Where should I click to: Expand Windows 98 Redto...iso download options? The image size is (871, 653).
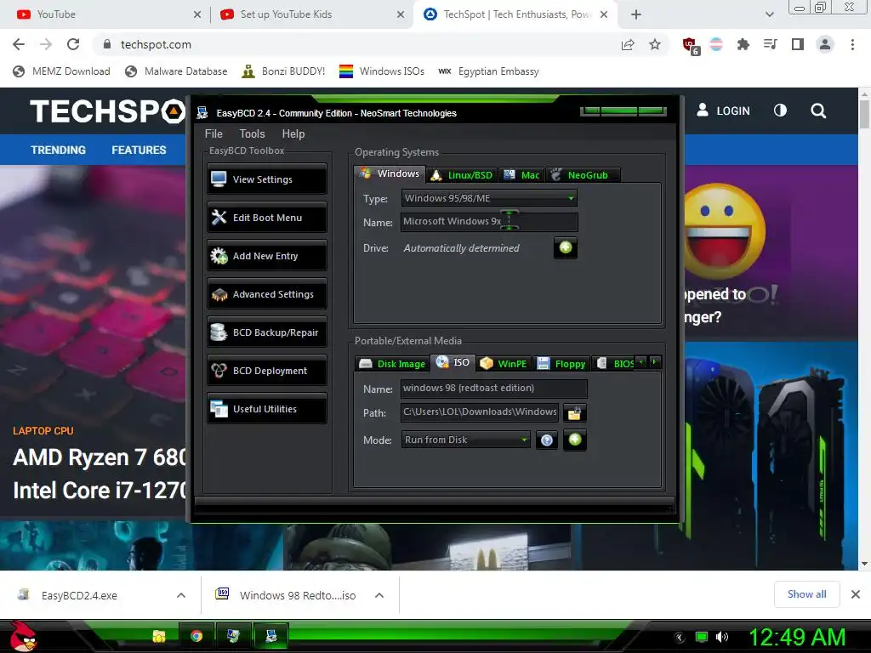click(379, 595)
